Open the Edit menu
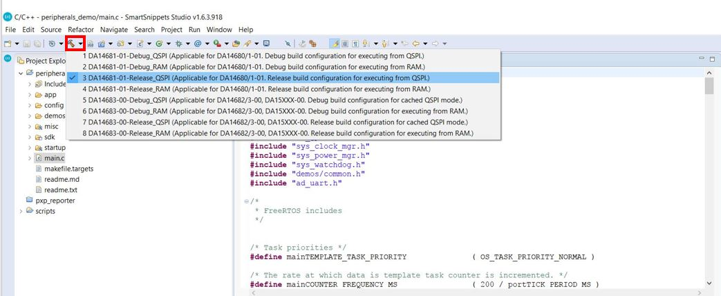 (28, 30)
